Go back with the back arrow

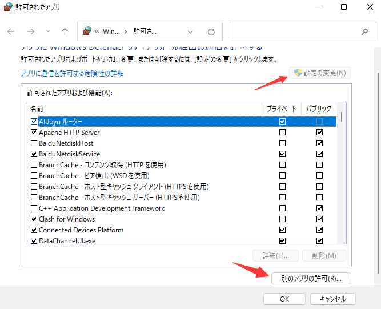pos(11,31)
